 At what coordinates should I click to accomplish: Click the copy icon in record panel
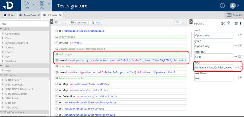click(x=229, y=23)
